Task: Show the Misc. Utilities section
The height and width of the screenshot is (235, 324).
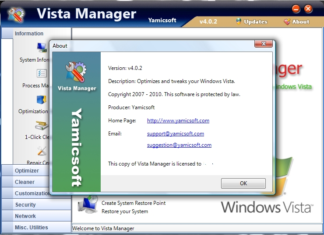Action: pos(31,228)
